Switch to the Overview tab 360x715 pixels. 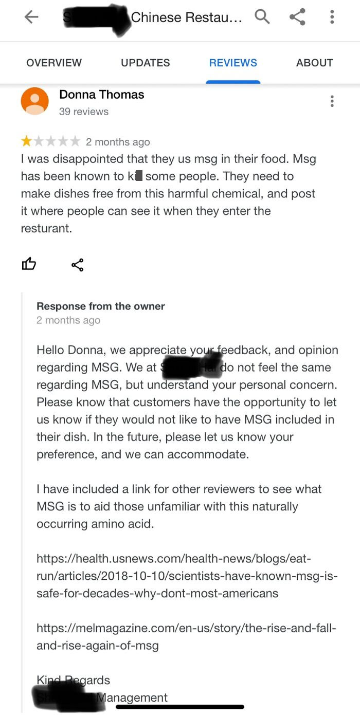(54, 63)
